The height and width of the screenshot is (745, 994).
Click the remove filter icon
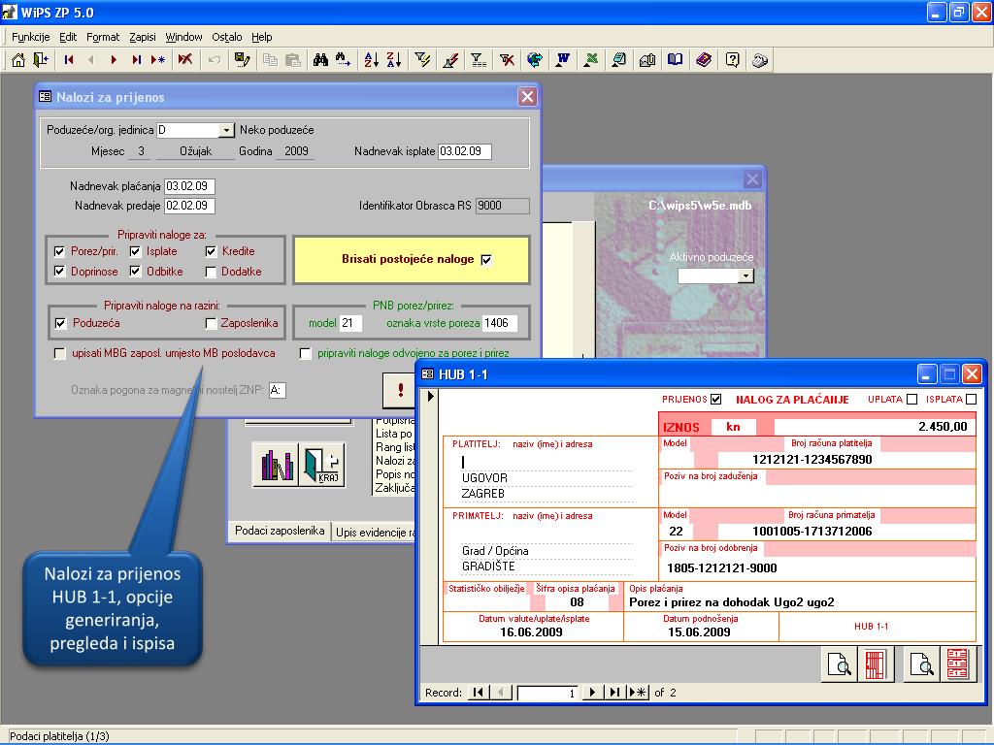click(x=507, y=60)
